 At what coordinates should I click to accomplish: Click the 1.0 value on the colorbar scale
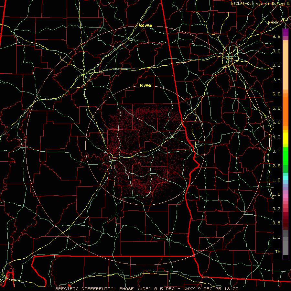(276, 194)
